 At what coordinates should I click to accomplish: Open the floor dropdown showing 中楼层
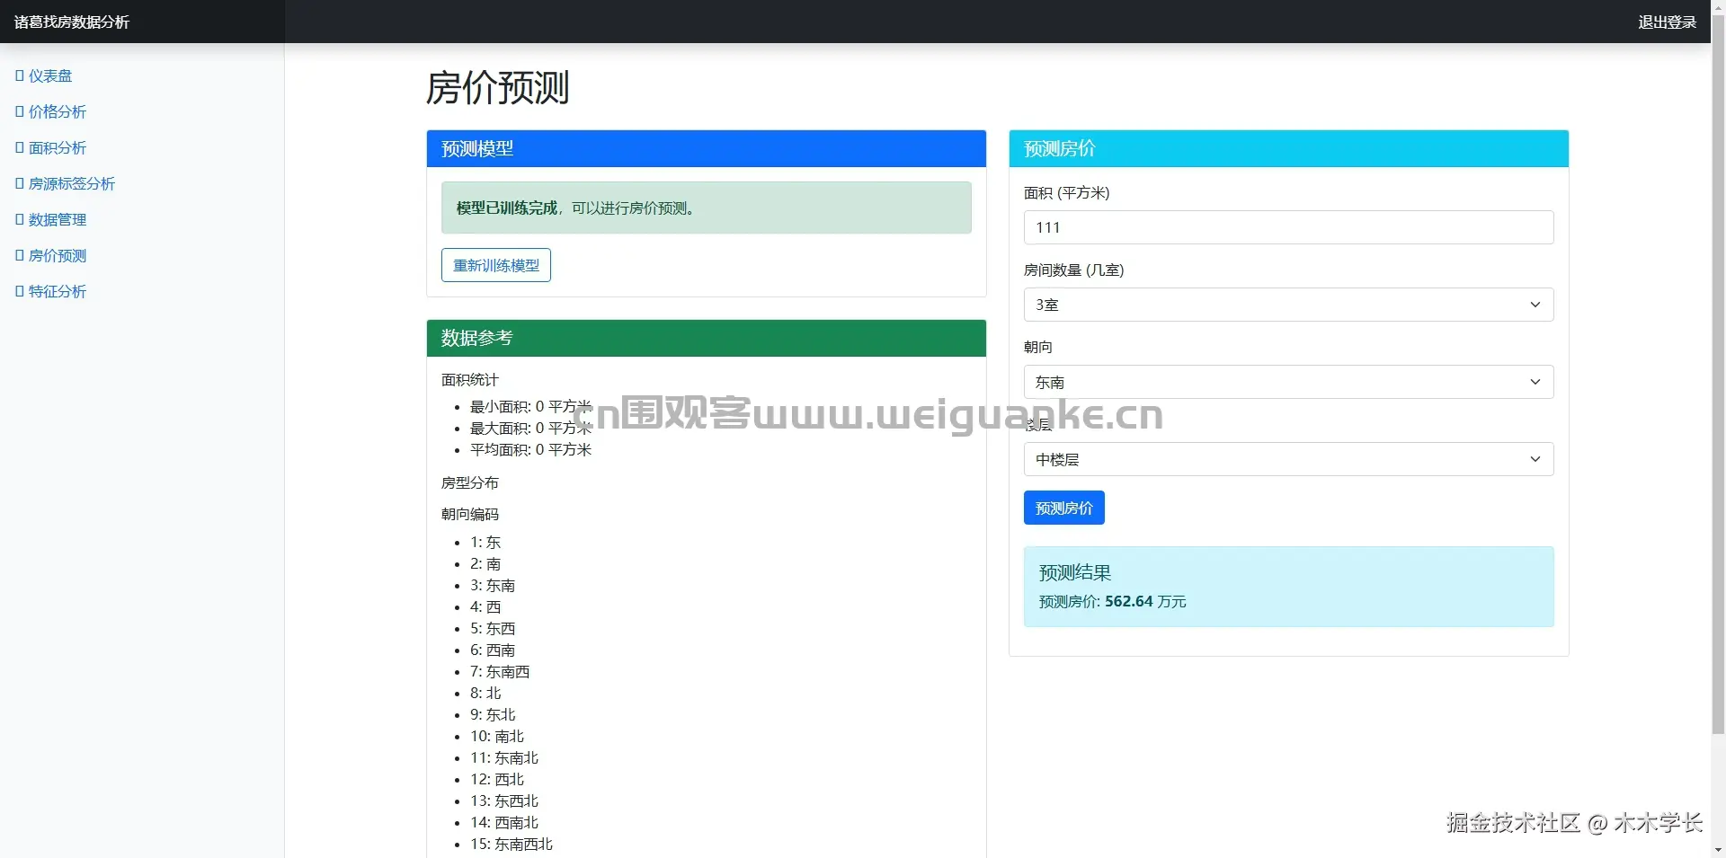1288,459
